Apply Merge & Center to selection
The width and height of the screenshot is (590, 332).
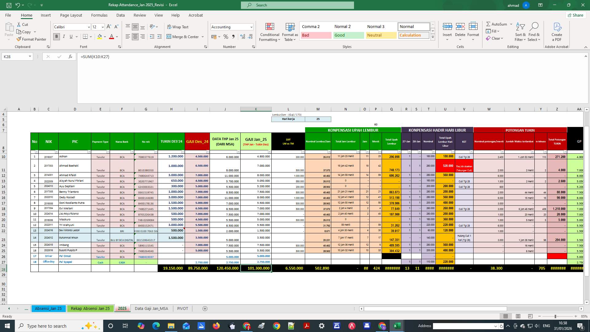pos(183,37)
